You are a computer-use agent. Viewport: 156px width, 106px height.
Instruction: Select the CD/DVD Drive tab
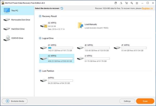pyautogui.click(x=17, y=38)
